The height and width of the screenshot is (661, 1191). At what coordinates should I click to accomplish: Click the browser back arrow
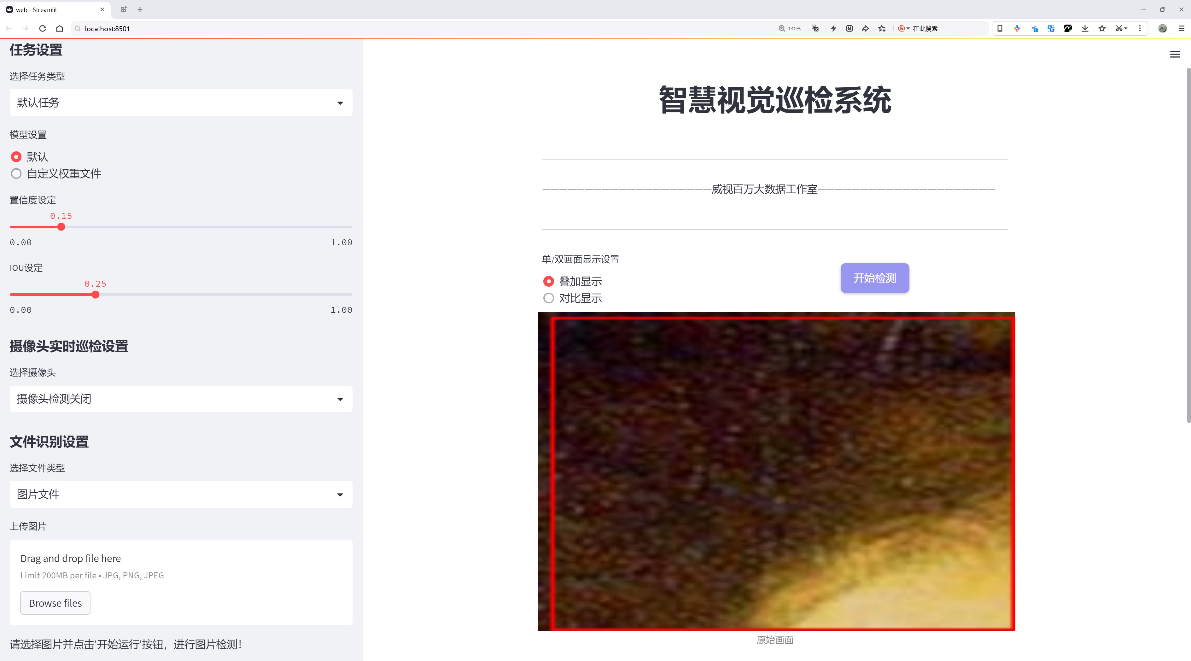pyautogui.click(x=9, y=28)
